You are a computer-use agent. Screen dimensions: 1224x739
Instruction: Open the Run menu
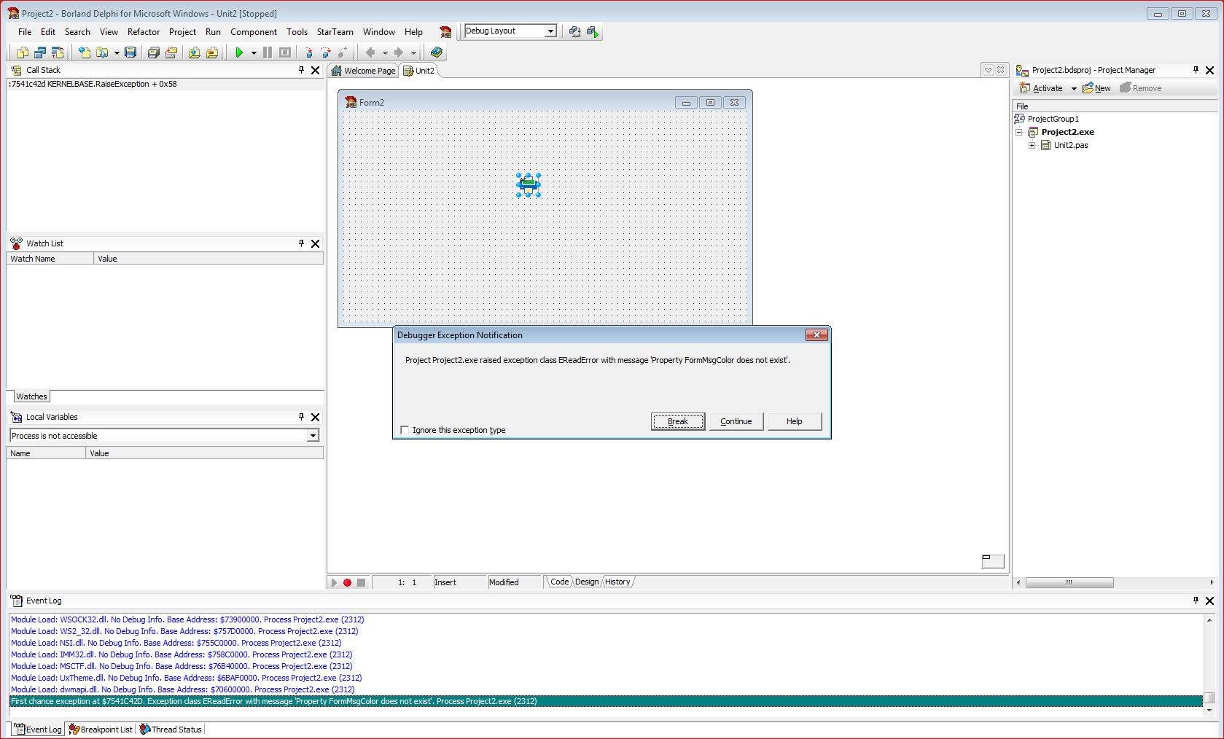[213, 32]
